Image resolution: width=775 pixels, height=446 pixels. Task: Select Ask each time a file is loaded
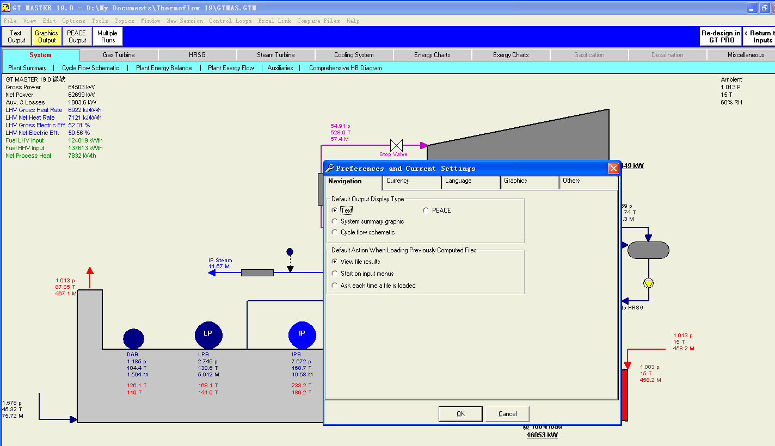[x=374, y=286]
